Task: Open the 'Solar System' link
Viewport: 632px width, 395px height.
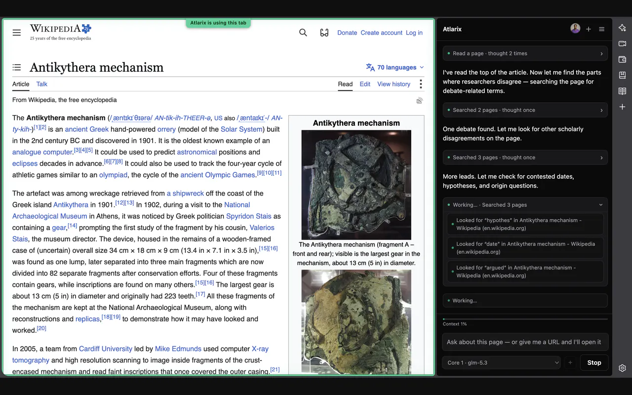Action: tap(241, 129)
